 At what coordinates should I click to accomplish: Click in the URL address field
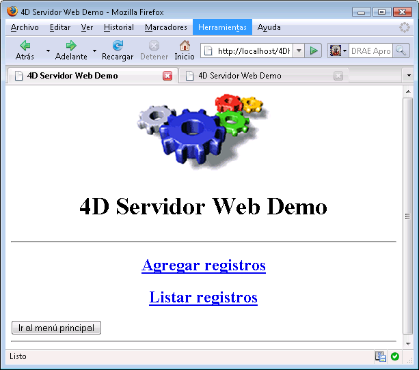coord(253,51)
